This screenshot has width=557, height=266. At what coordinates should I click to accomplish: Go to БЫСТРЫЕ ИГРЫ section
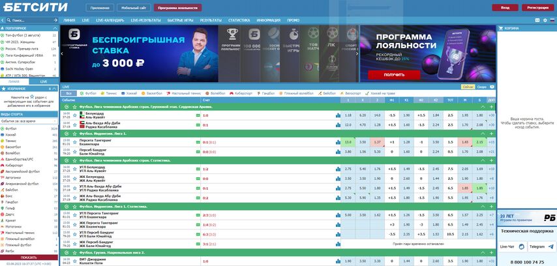point(180,20)
